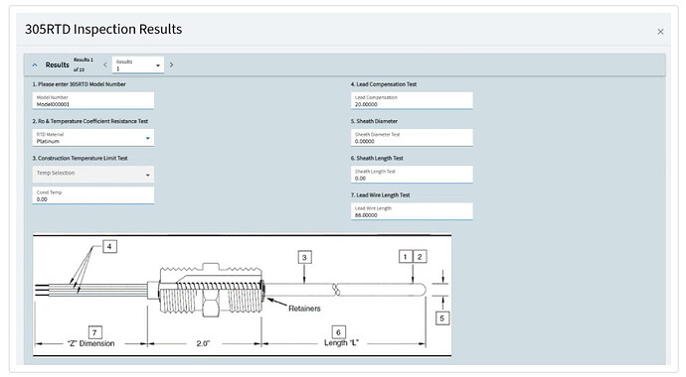
Task: Select the Sheath Diameter Test field
Action: [412, 138]
